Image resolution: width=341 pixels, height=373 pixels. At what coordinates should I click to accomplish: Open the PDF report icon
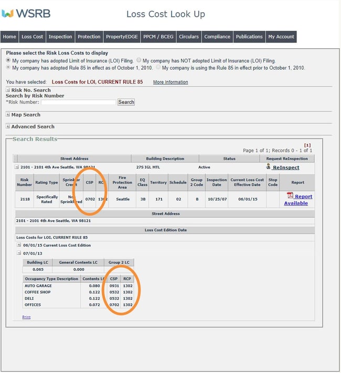[x=290, y=196]
